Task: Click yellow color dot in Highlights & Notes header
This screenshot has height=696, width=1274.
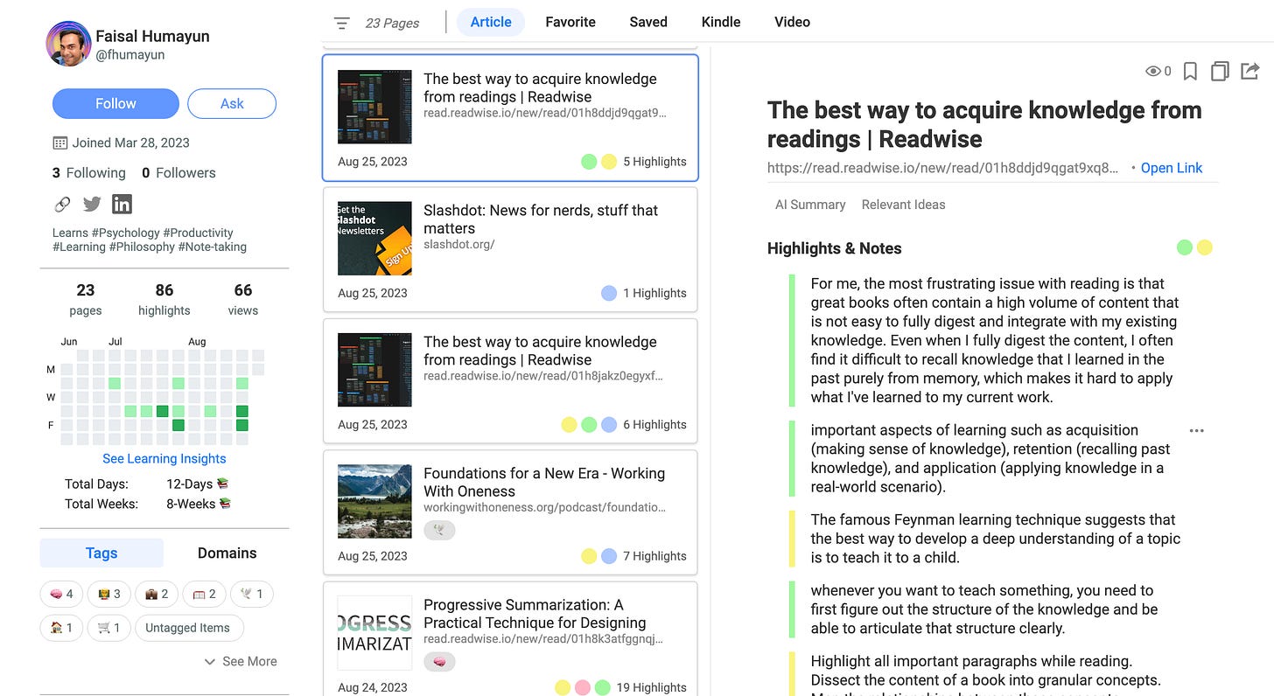Action: pos(1205,247)
